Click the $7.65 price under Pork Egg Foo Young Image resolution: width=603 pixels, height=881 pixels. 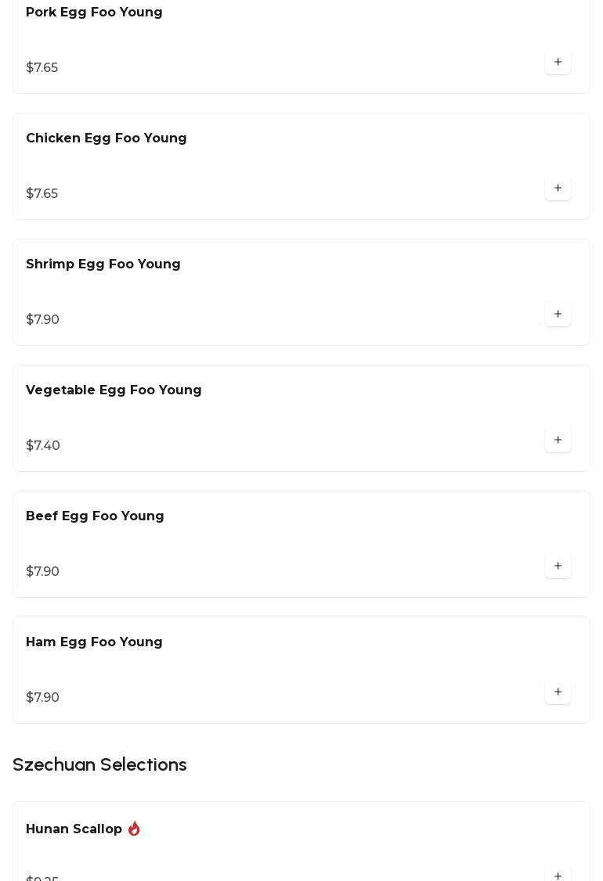[42, 68]
